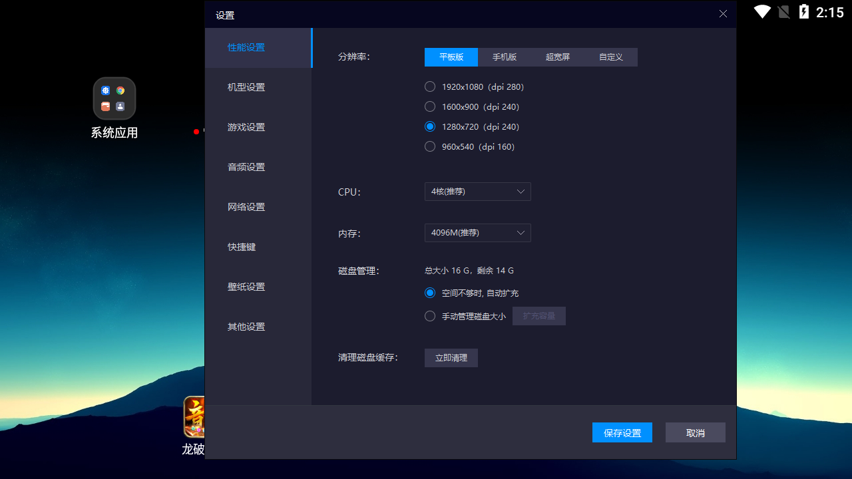
Task: Close the 设置 dialog with X
Action: point(723,14)
